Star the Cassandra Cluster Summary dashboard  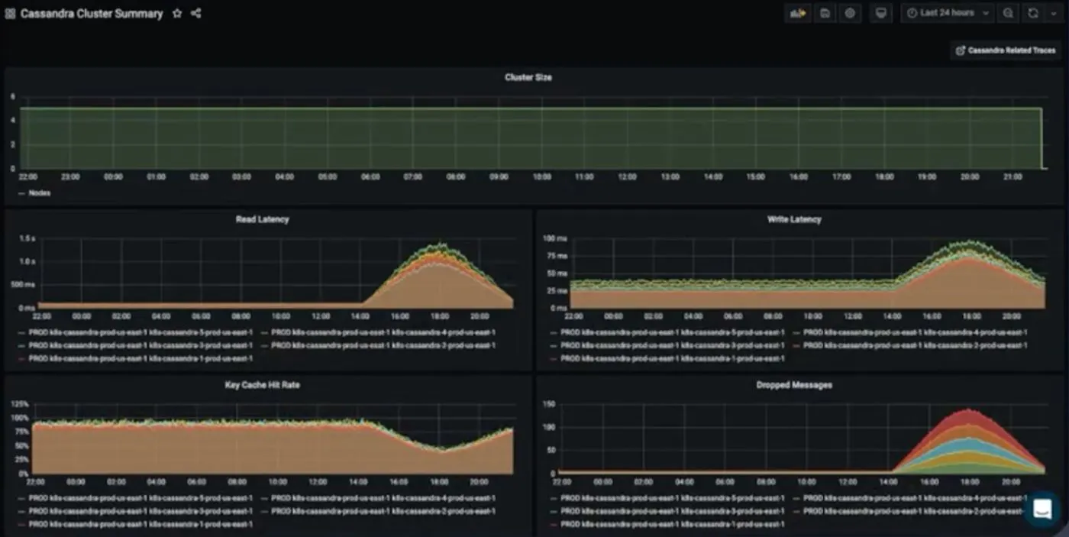[177, 14]
